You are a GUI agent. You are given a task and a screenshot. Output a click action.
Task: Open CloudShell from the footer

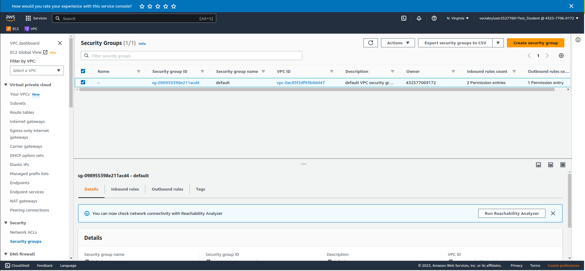click(x=17, y=266)
